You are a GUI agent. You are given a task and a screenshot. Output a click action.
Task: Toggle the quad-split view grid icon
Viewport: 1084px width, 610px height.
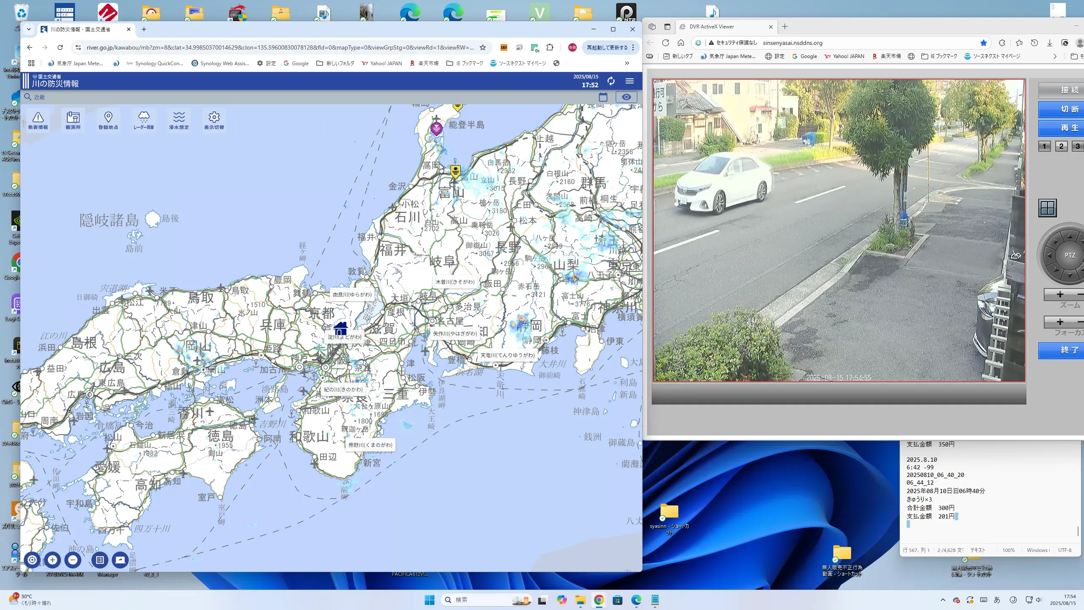1048,208
